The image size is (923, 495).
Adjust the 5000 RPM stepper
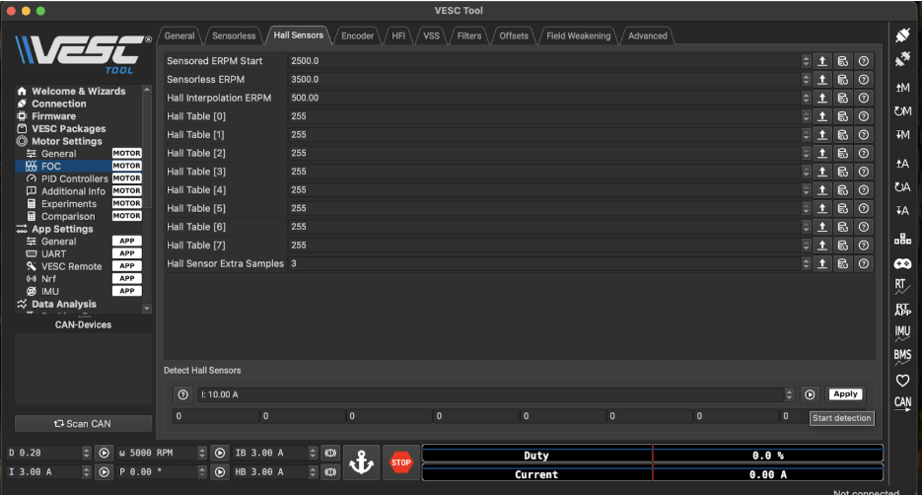[x=202, y=453]
